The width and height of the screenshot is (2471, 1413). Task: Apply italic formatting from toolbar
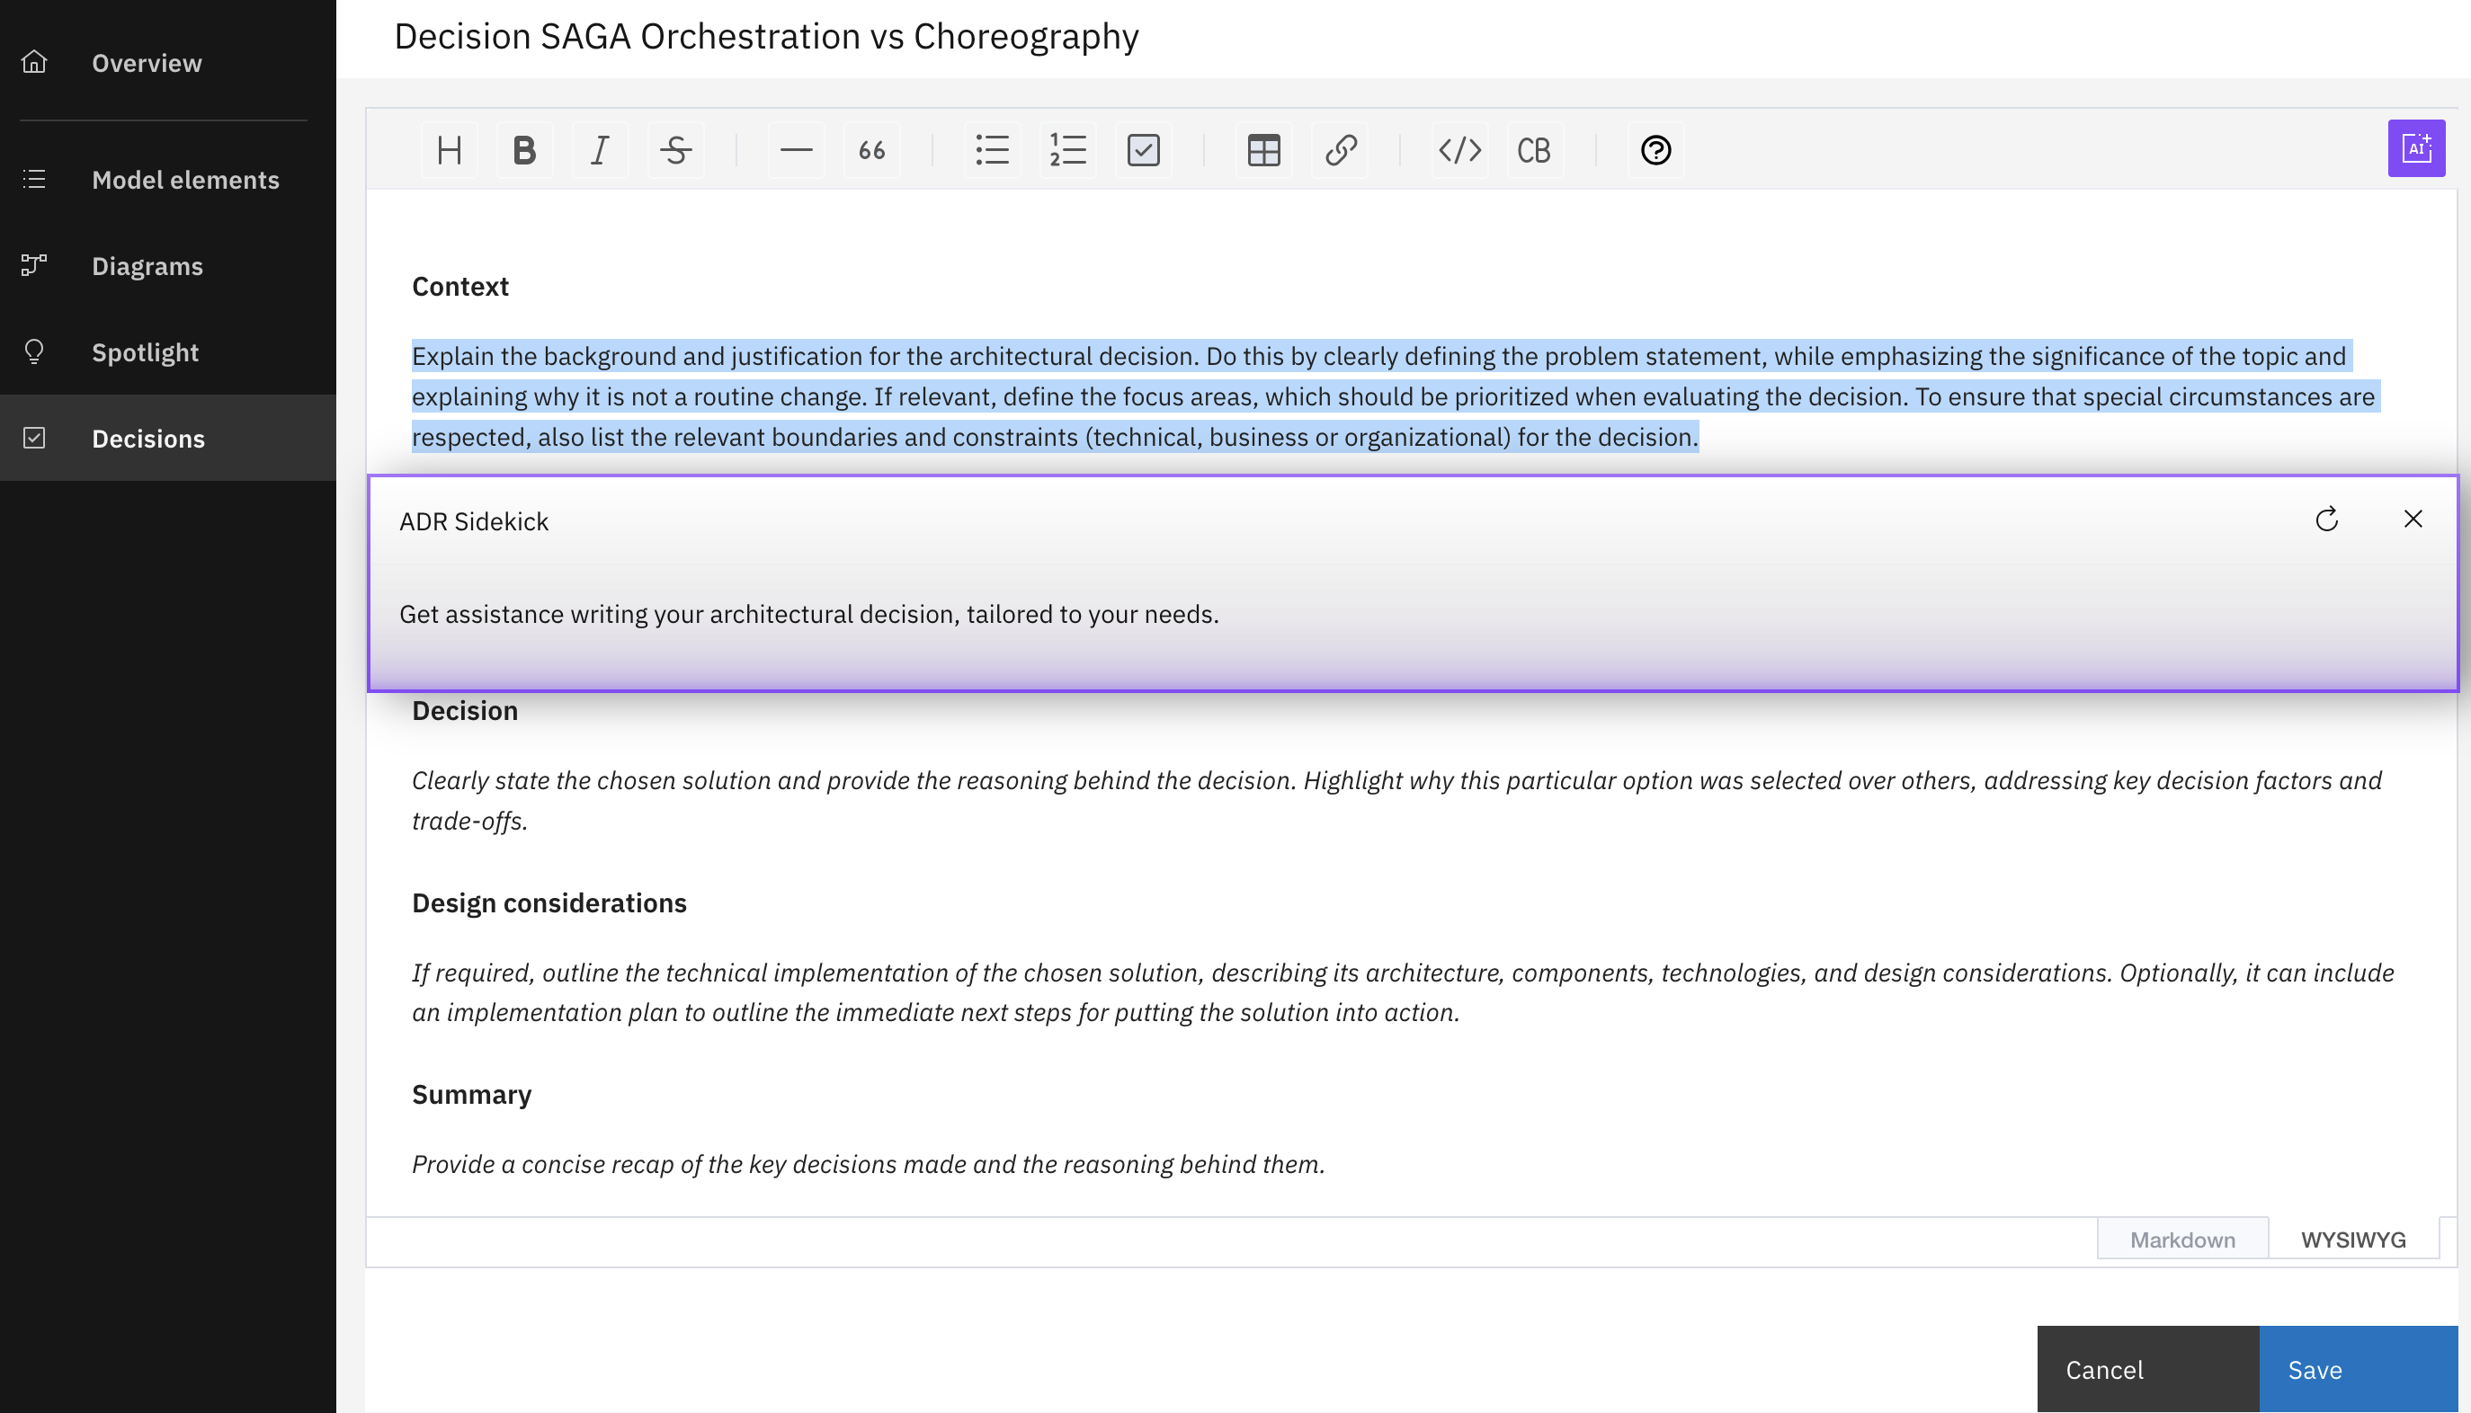(x=600, y=150)
